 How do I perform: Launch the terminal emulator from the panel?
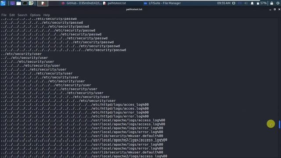point(25,3)
